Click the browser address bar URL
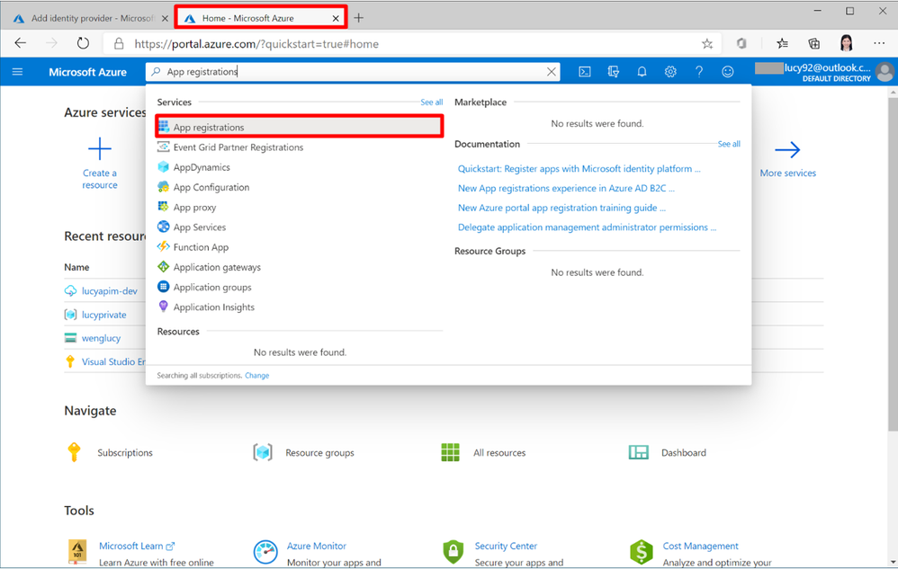This screenshot has height=569, width=898. pos(256,44)
